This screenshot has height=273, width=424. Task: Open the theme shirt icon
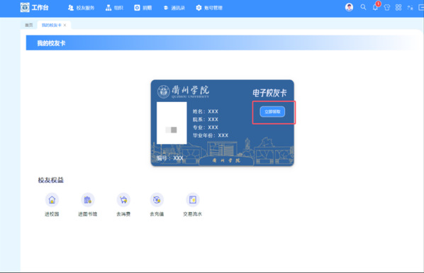click(387, 8)
